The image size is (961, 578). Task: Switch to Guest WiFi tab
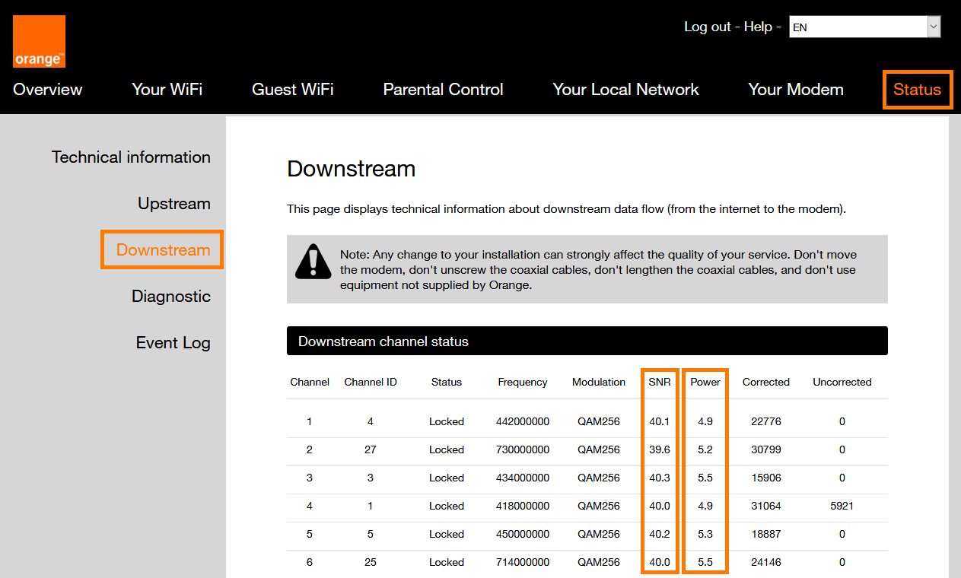click(x=292, y=90)
